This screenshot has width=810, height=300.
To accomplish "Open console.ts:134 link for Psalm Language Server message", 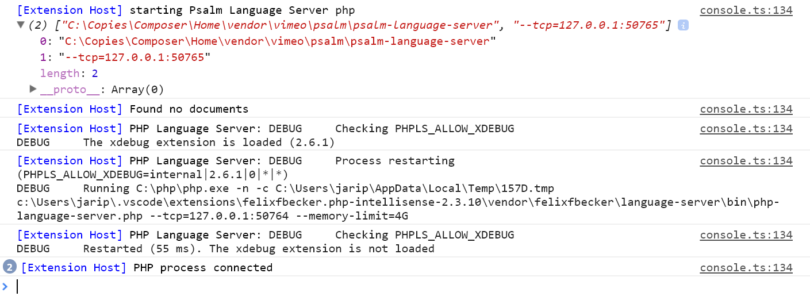I will [x=746, y=10].
